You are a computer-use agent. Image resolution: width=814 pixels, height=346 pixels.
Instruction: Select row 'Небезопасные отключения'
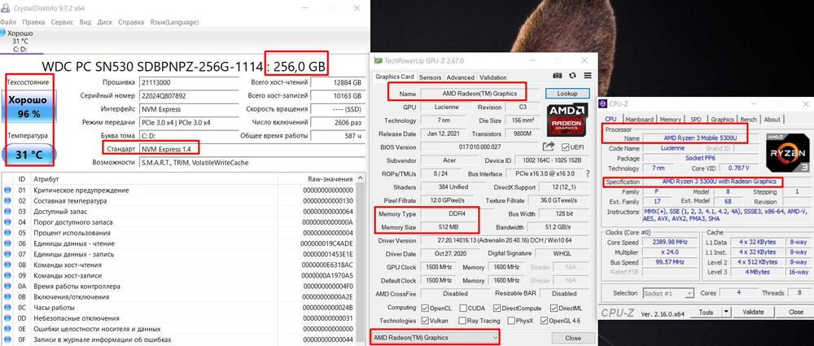[178, 318]
